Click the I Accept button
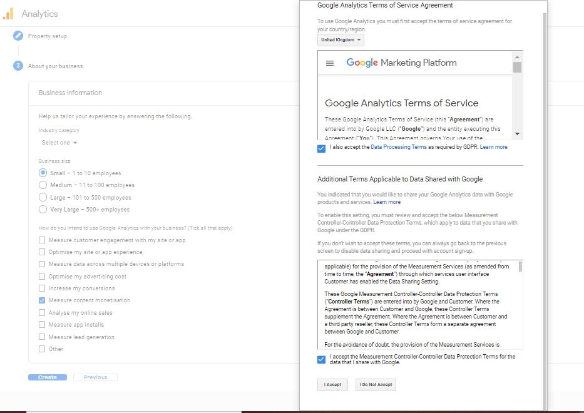 [x=332, y=385]
